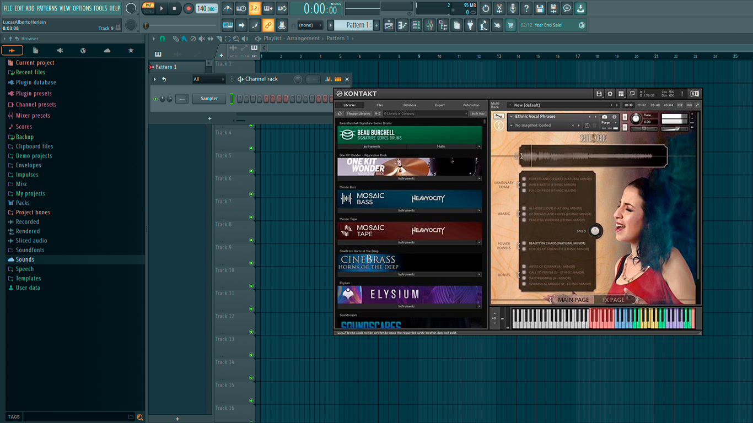Check 'Echoes of Strength (Ethnic Minor)' phrase
Image resolution: width=753 pixels, height=423 pixels.
[x=524, y=249]
